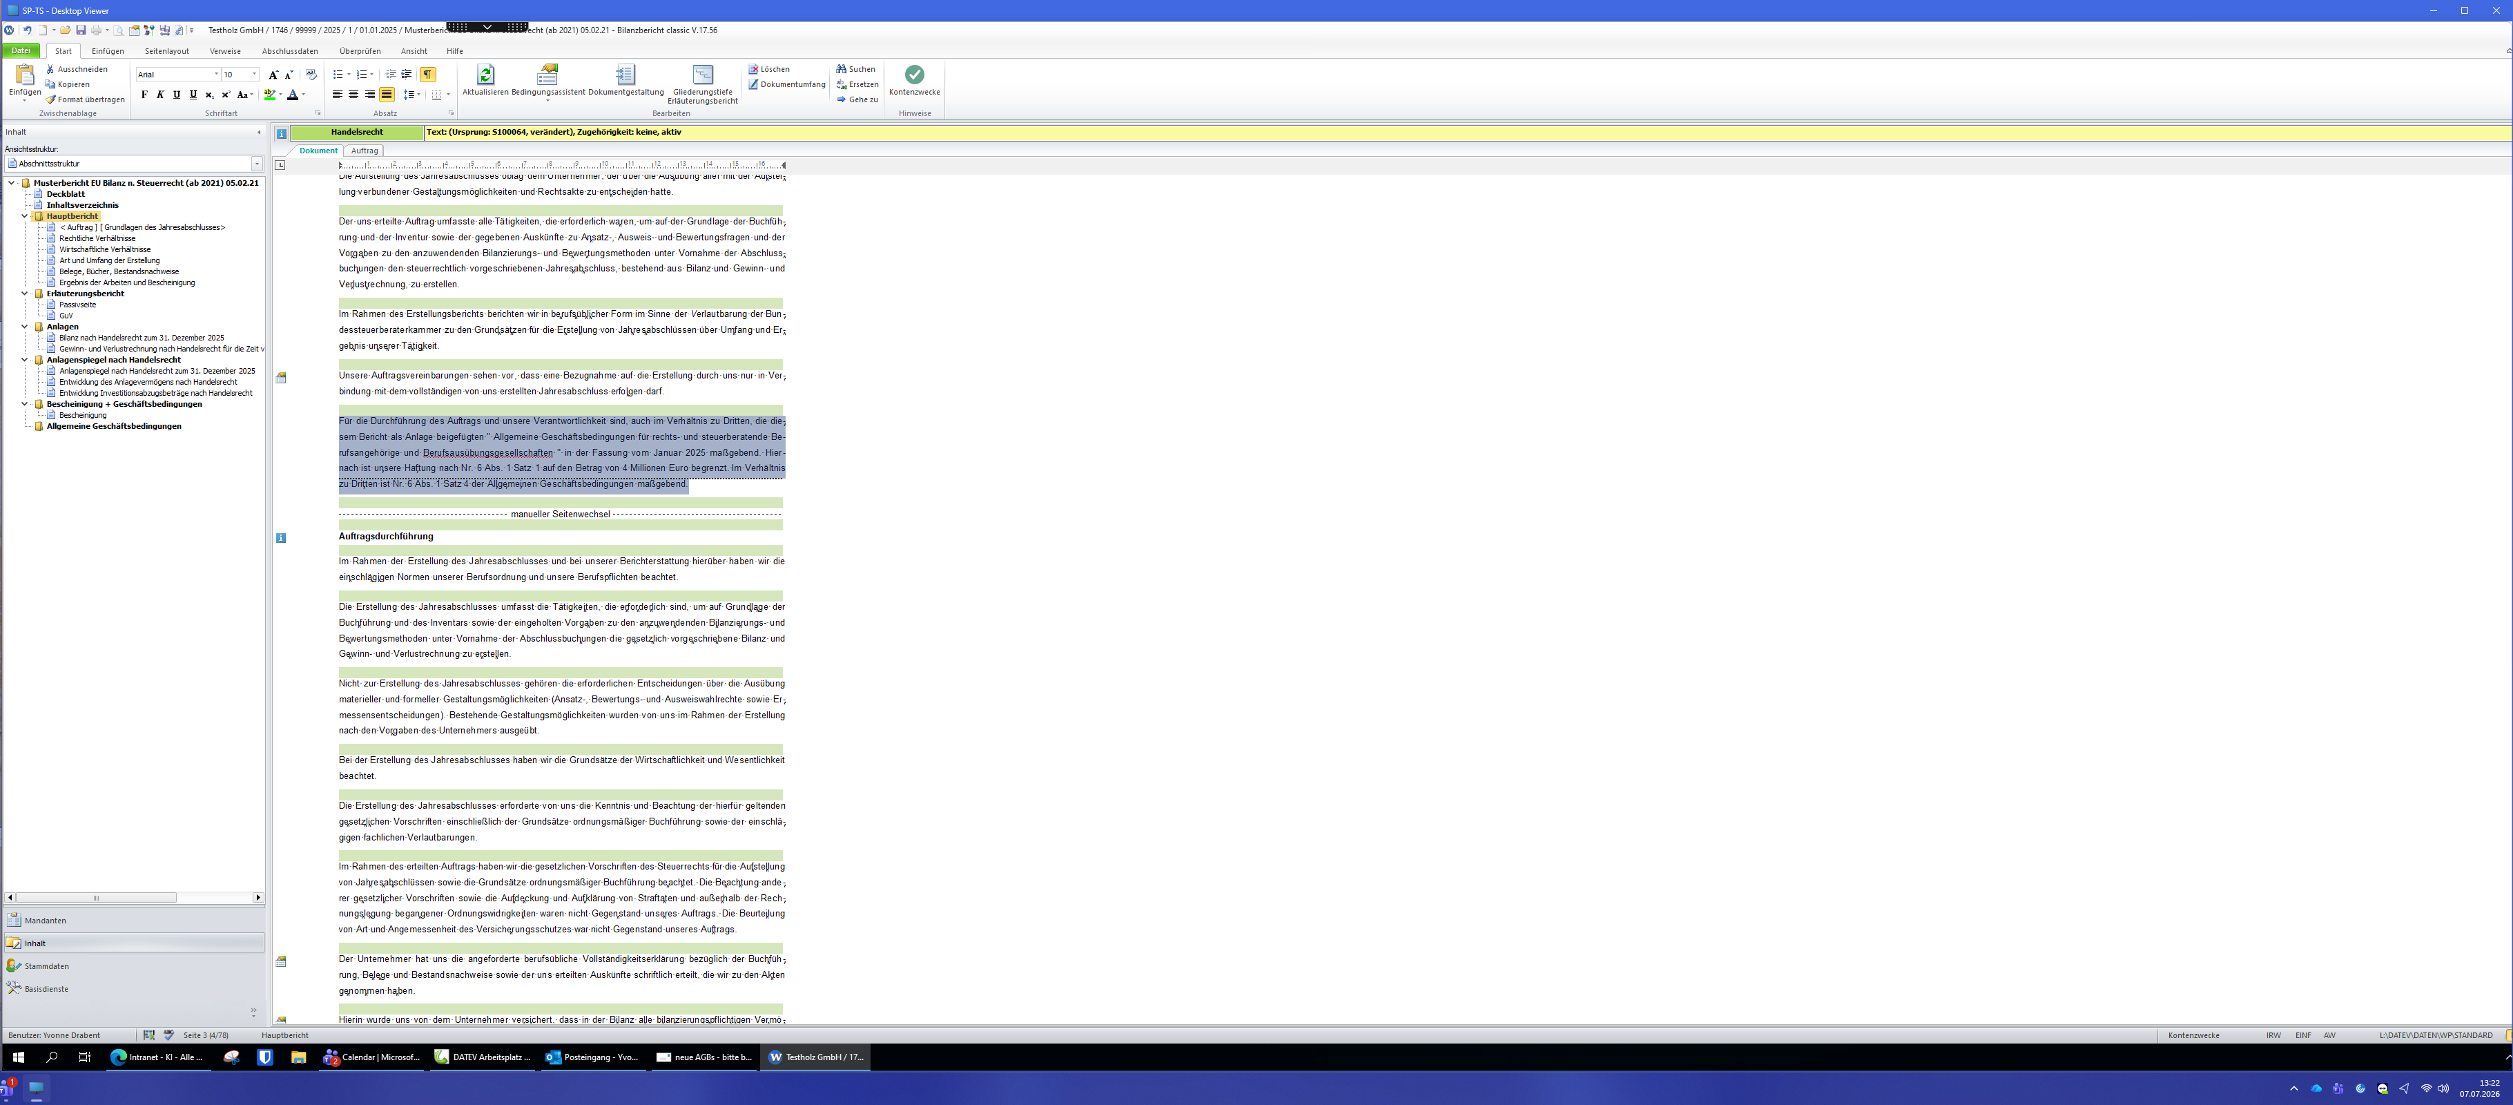2513x1105 pixels.
Task: Open the Datei menu
Action: [x=21, y=52]
